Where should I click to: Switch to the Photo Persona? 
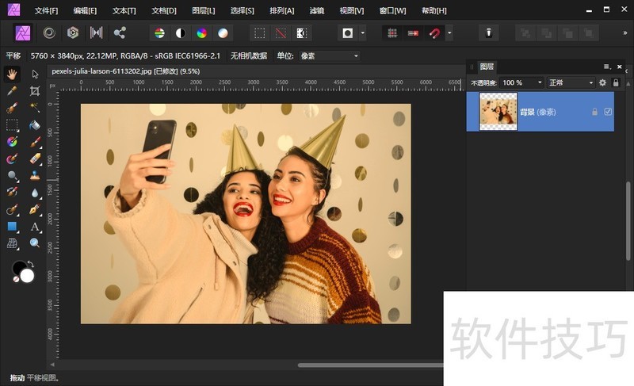(23, 32)
